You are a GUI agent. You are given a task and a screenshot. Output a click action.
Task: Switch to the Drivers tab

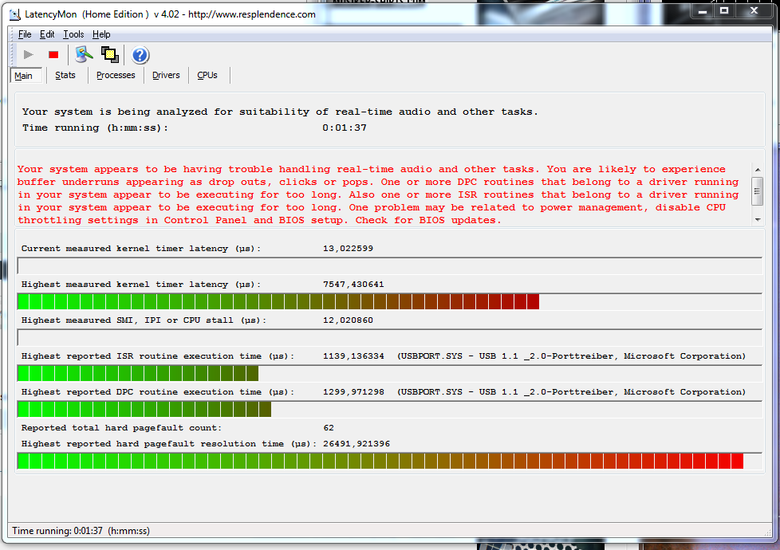click(x=166, y=75)
